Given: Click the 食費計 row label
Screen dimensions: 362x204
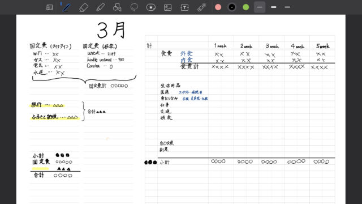Looking at the screenshot, I should (x=189, y=67).
